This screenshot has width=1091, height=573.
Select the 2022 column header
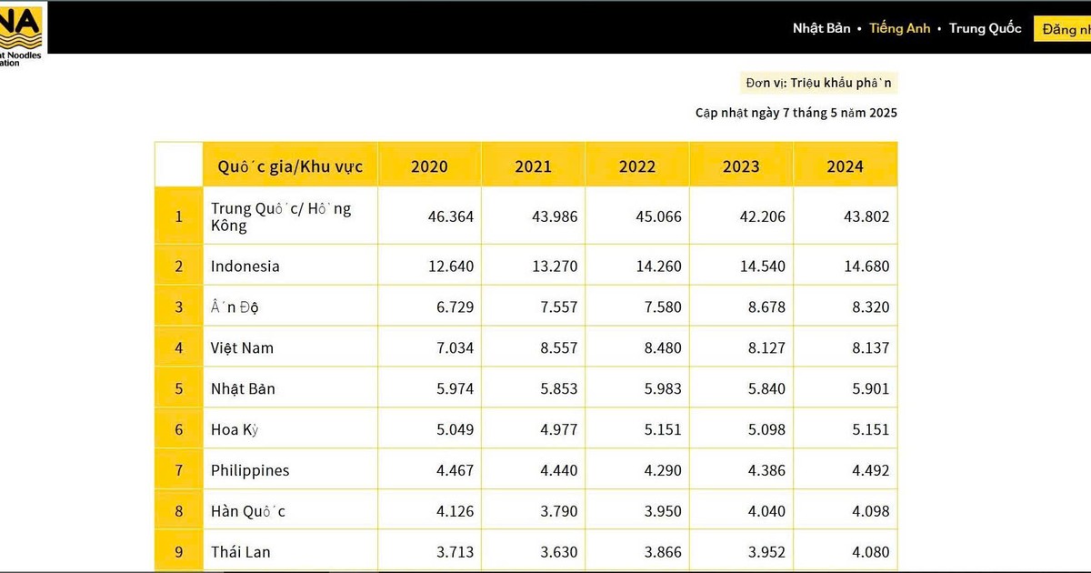637,166
